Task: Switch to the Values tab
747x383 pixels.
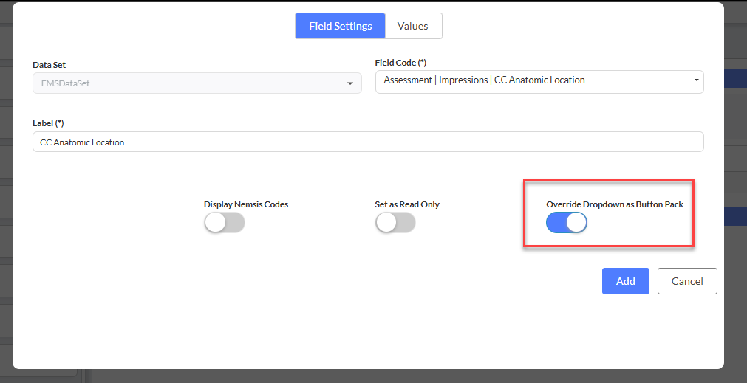Action: pos(413,26)
